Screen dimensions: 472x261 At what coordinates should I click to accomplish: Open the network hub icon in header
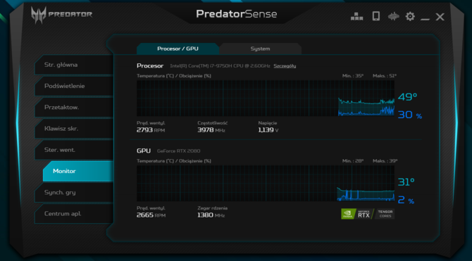pyautogui.click(x=356, y=16)
